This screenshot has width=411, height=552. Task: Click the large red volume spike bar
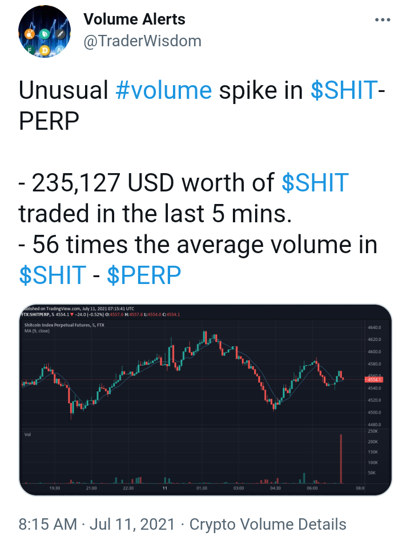coord(341,459)
